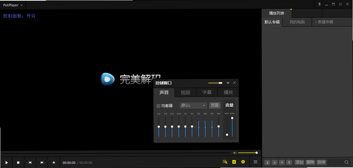Image resolution: width=353 pixels, height=168 pixels.
Task: Click the MST master volume slider
Action: [x=227, y=127]
